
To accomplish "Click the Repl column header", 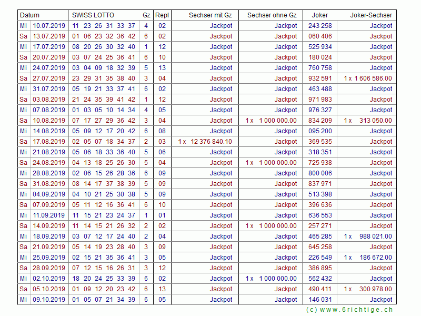I will pos(162,15).
